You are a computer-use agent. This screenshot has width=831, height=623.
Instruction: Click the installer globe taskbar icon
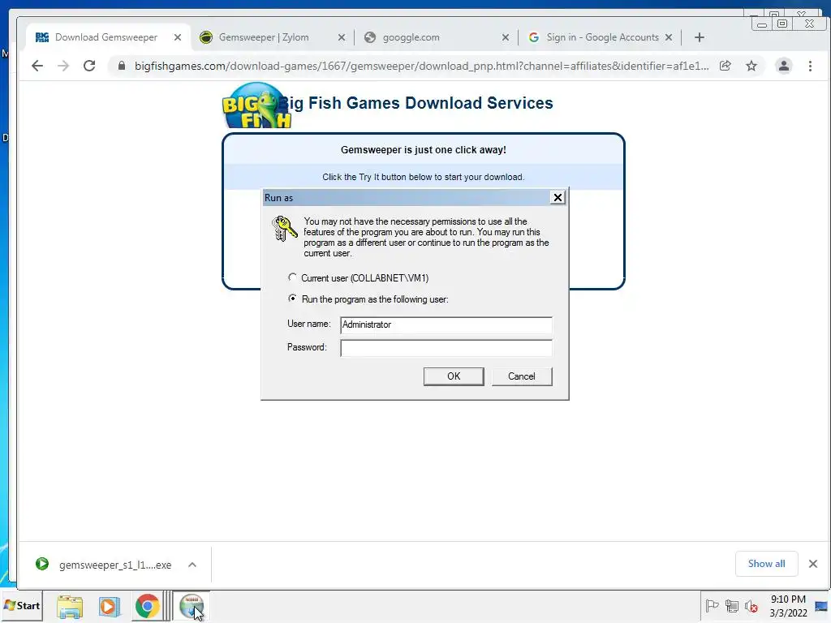[x=192, y=606]
